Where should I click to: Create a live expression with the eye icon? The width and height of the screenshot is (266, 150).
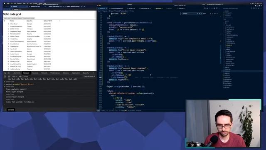tap(20, 77)
